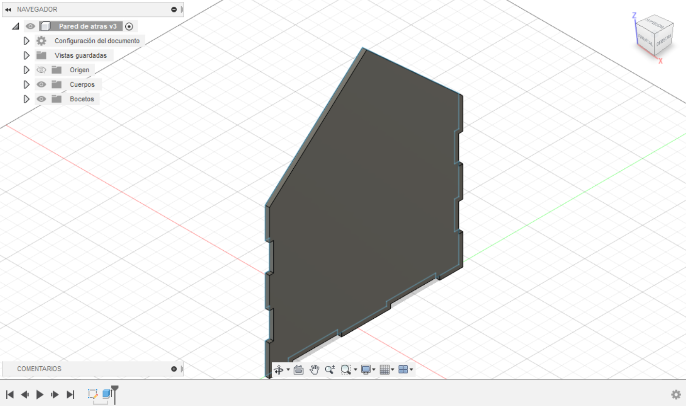Click the Vistas guardadas folder icon

point(42,55)
